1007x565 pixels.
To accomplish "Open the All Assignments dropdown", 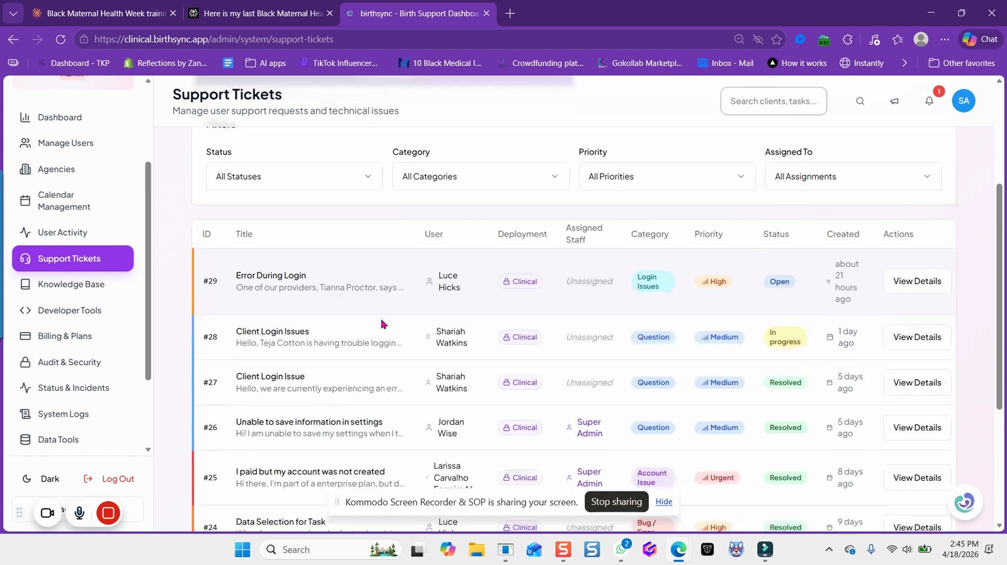I will 853,177.
